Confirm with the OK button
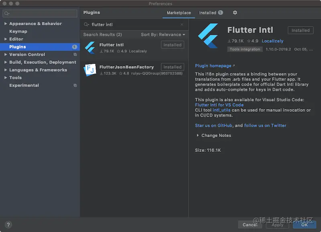 coord(304,225)
